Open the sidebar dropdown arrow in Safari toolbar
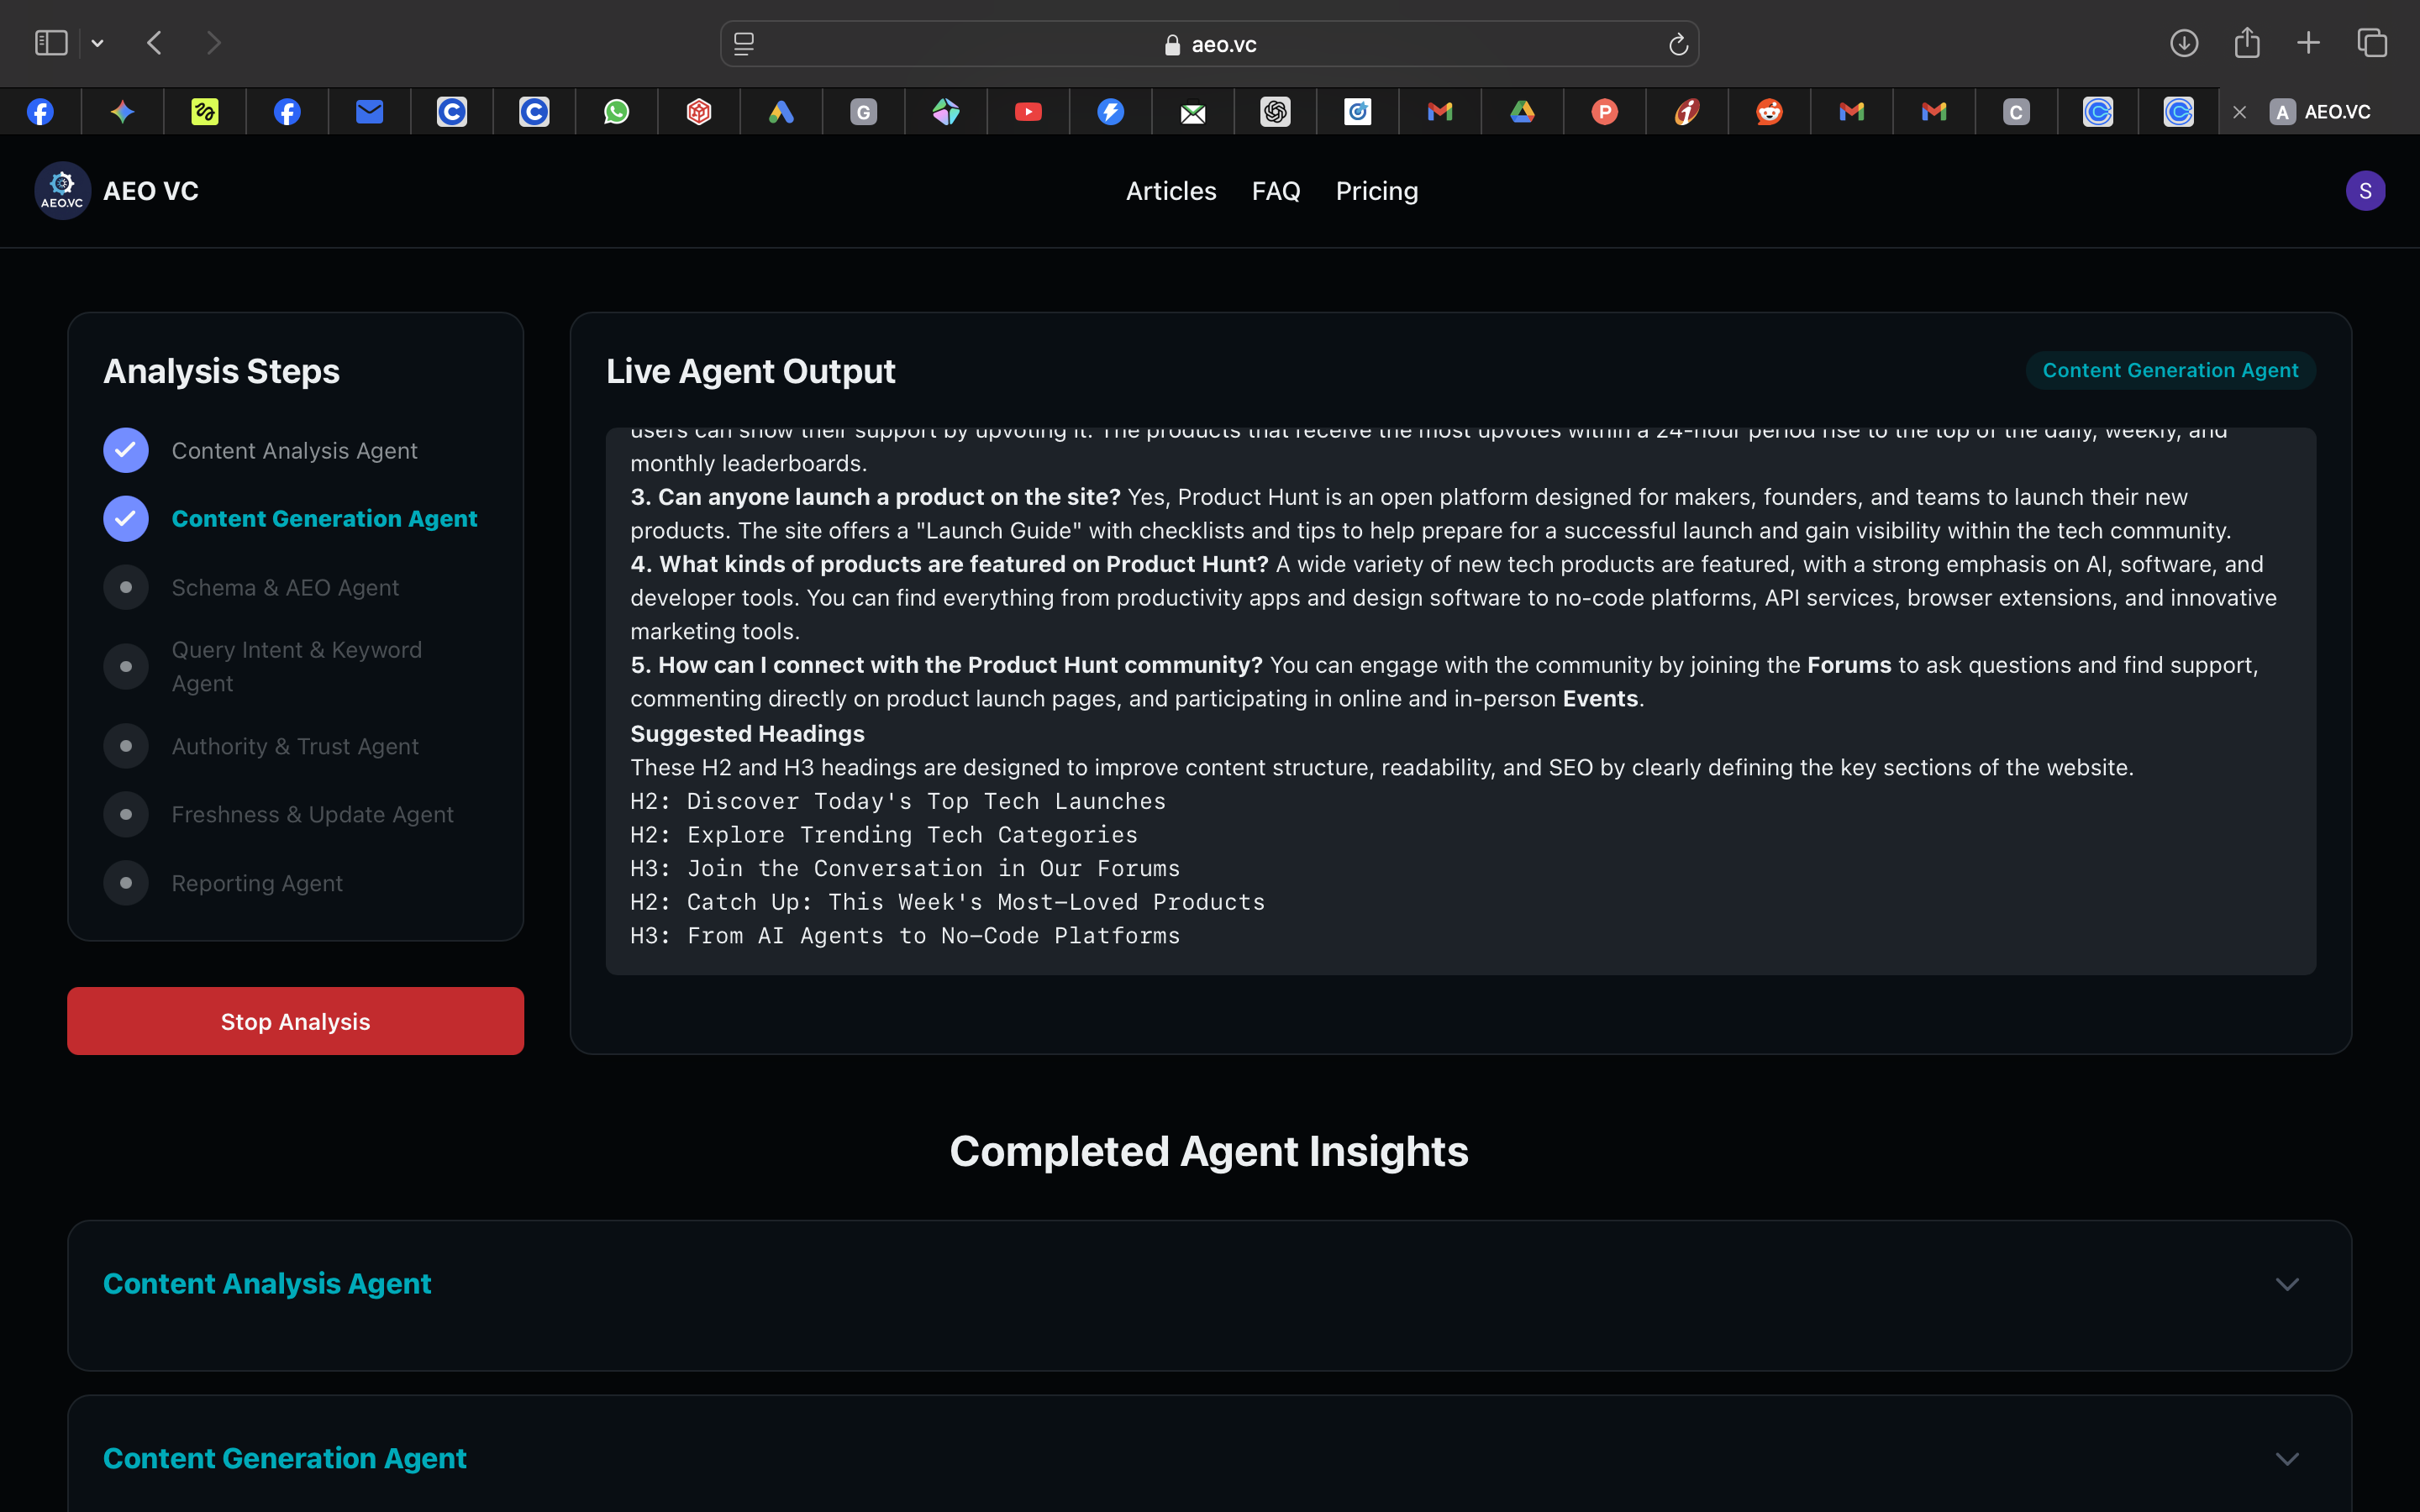Image resolution: width=2420 pixels, height=1512 pixels. [x=97, y=43]
